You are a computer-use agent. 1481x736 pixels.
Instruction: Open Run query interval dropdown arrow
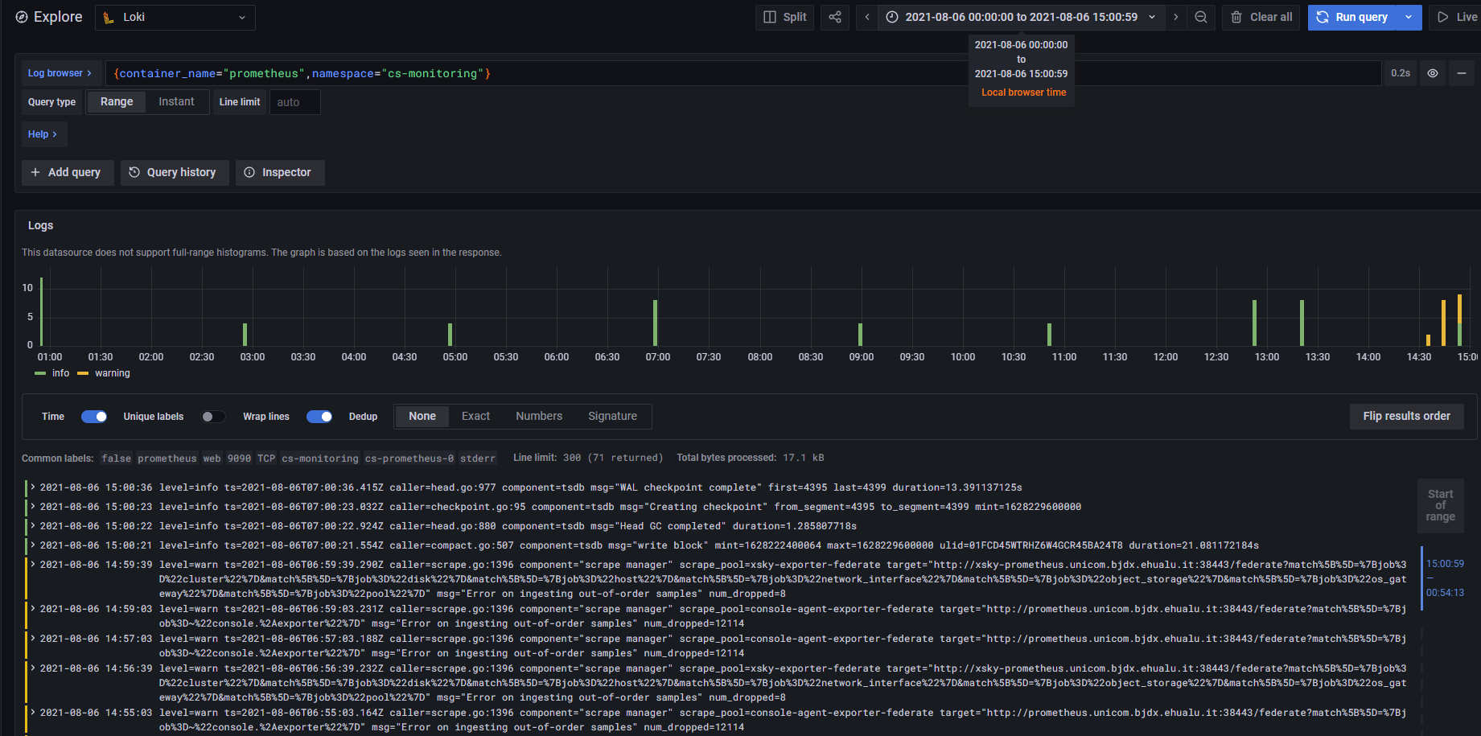[x=1409, y=17]
